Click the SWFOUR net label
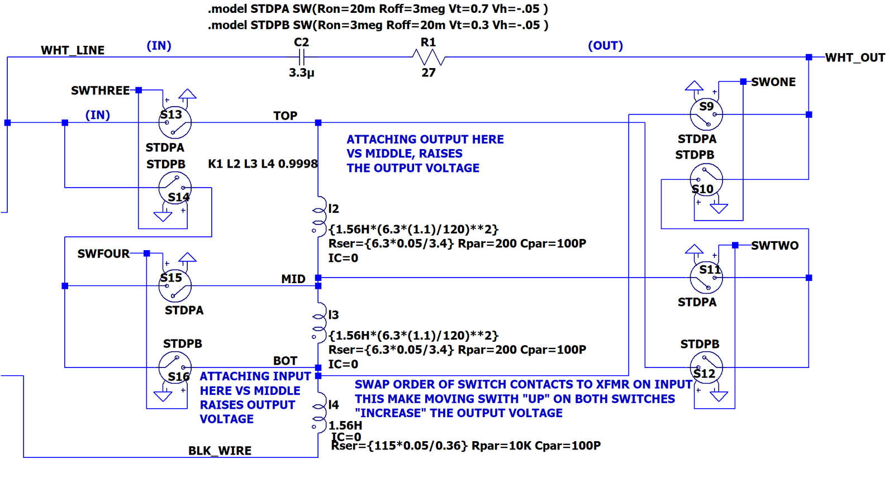Viewport: 894px width, 478px height. coord(103,254)
